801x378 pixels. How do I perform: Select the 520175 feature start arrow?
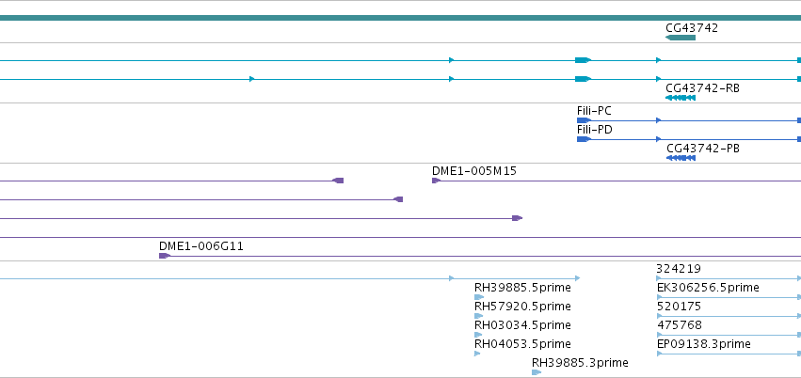click(659, 316)
